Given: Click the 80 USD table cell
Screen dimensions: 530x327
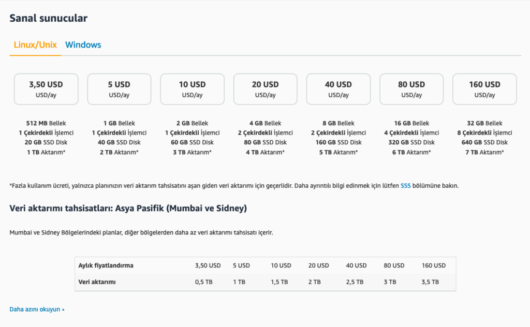Looking at the screenshot, I should point(394,265).
